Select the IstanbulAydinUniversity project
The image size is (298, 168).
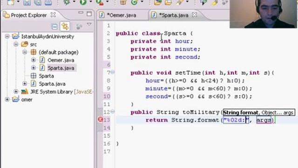(x=47, y=36)
